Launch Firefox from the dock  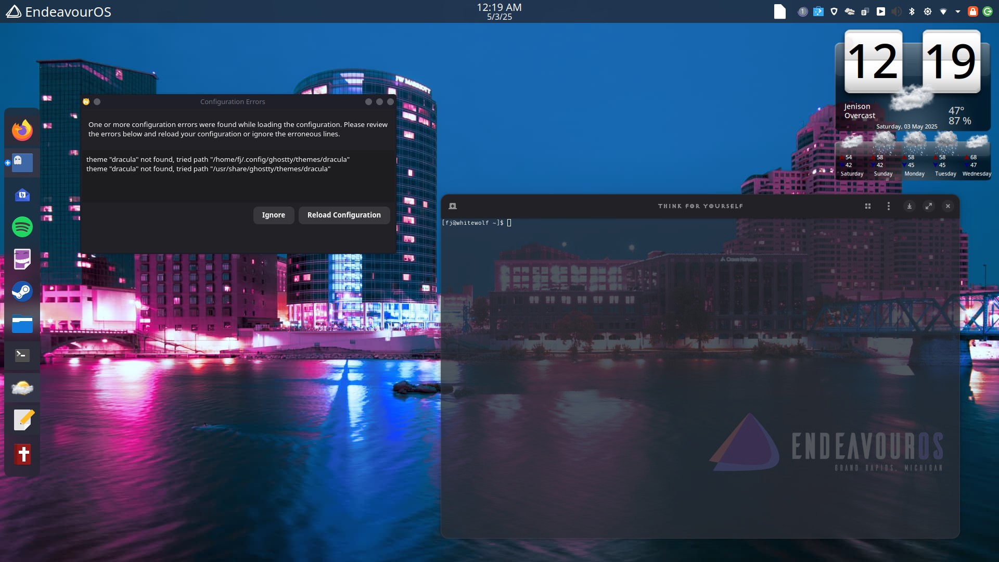coord(22,130)
